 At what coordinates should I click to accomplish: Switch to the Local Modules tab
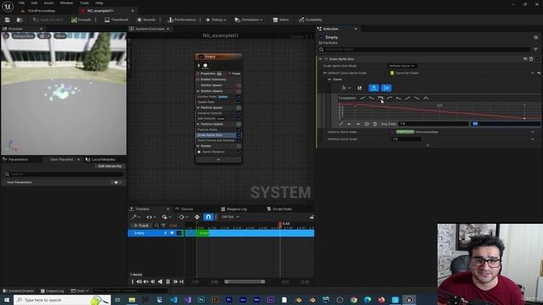tap(100, 159)
